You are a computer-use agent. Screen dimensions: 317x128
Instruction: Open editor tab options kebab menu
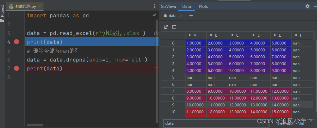coord(155,7)
